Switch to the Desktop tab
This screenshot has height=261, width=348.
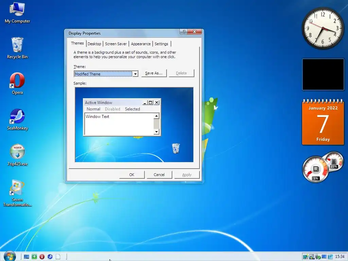coord(94,44)
